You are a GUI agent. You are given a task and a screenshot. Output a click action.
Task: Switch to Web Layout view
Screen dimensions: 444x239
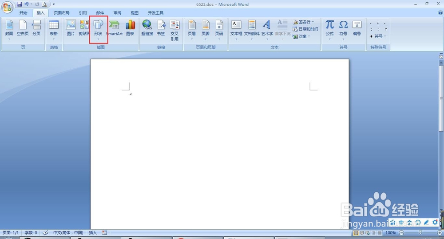point(368,232)
